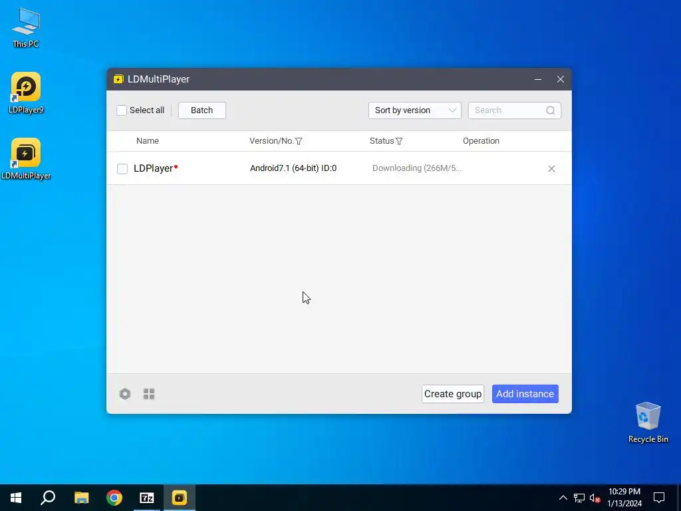This screenshot has width=681, height=511.
Task: Click LDMultiPlayer title bar logo
Action: pyautogui.click(x=118, y=79)
